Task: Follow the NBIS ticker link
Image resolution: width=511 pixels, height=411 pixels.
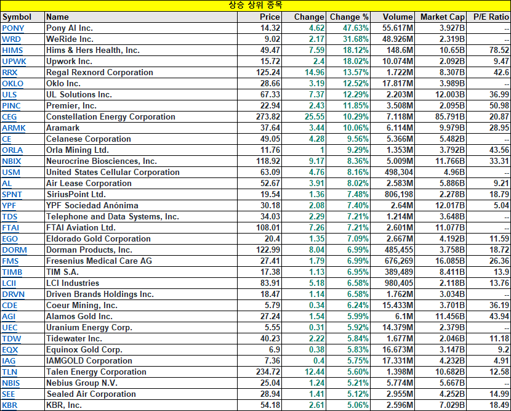Action: tap(10, 383)
